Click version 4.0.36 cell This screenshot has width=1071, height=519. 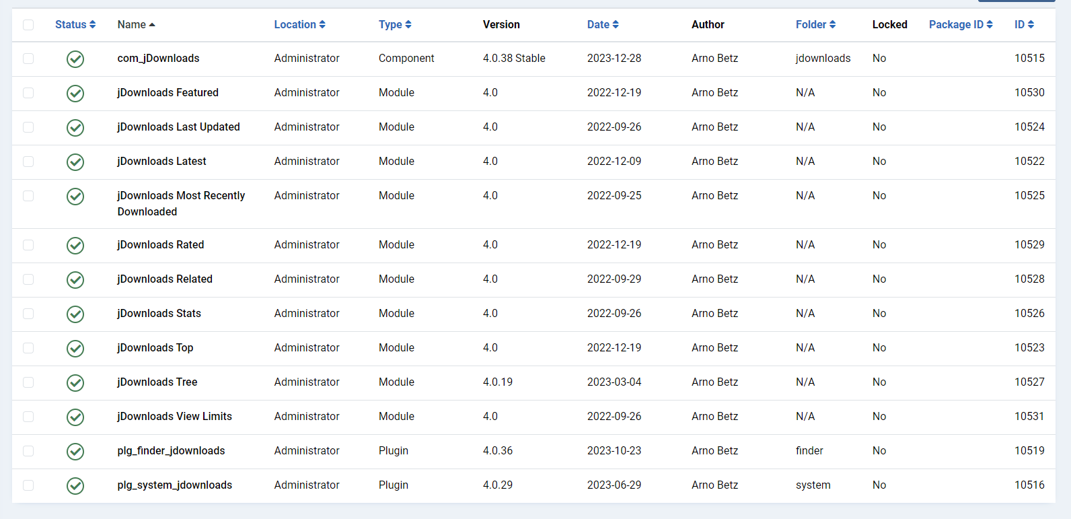(x=498, y=451)
